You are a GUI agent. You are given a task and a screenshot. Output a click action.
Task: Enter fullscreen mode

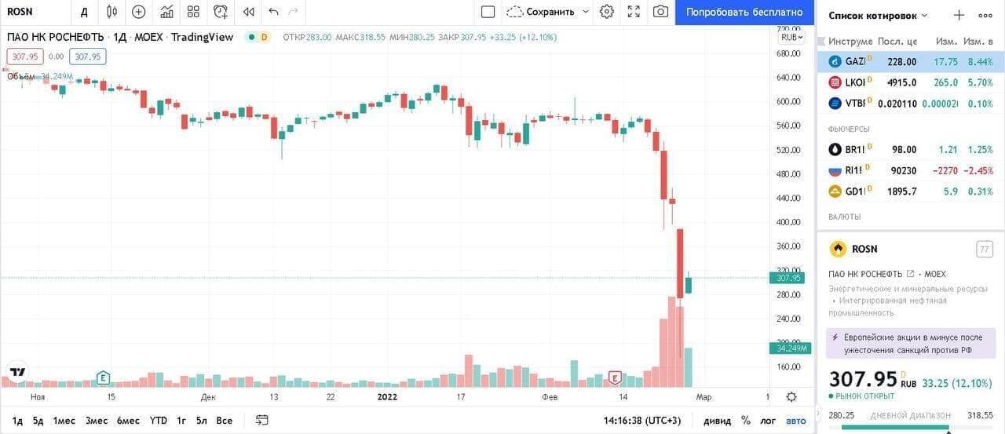[x=634, y=12]
